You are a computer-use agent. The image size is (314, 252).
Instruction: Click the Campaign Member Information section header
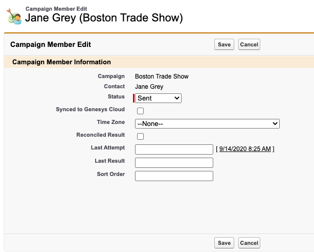coord(61,62)
